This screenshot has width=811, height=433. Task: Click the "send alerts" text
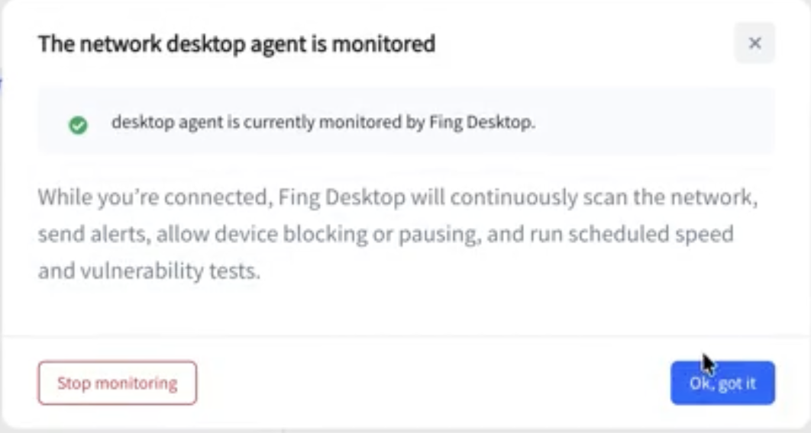coord(92,234)
